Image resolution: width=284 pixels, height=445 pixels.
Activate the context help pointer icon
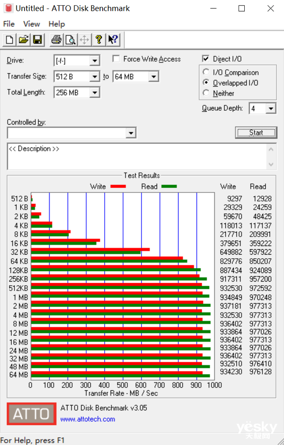point(113,40)
